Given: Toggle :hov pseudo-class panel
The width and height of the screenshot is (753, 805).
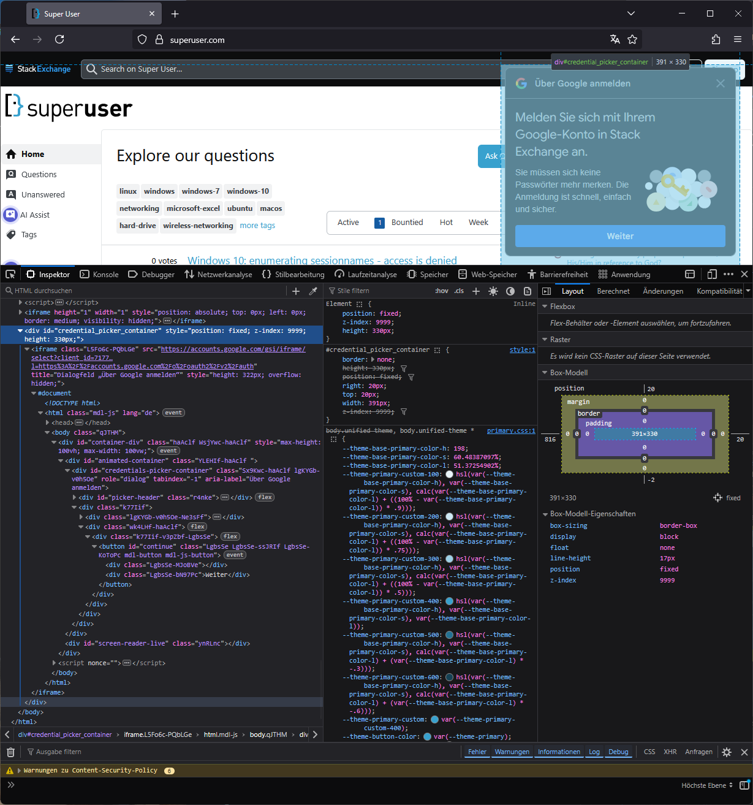Looking at the screenshot, I should [x=442, y=291].
